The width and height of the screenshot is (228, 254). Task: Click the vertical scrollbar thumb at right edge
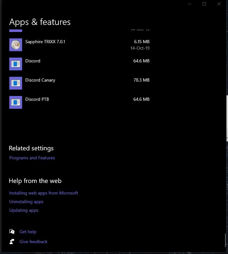[x=225, y=240]
